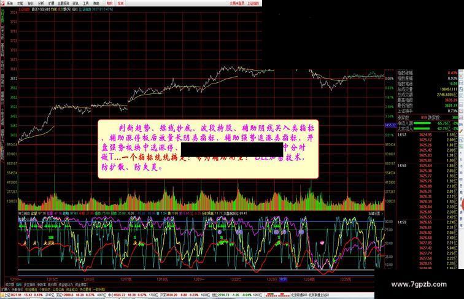Click the 14:59 tick data row
Screen dimensions: 464x299
coord(427,222)
